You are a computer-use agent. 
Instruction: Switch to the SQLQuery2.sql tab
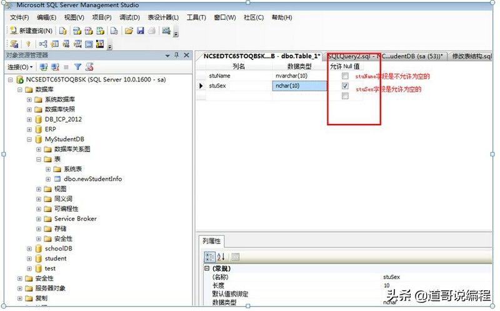click(x=384, y=56)
